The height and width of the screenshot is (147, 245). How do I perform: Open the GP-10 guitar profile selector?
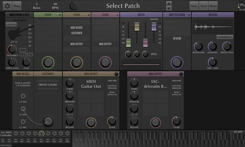pos(14,42)
